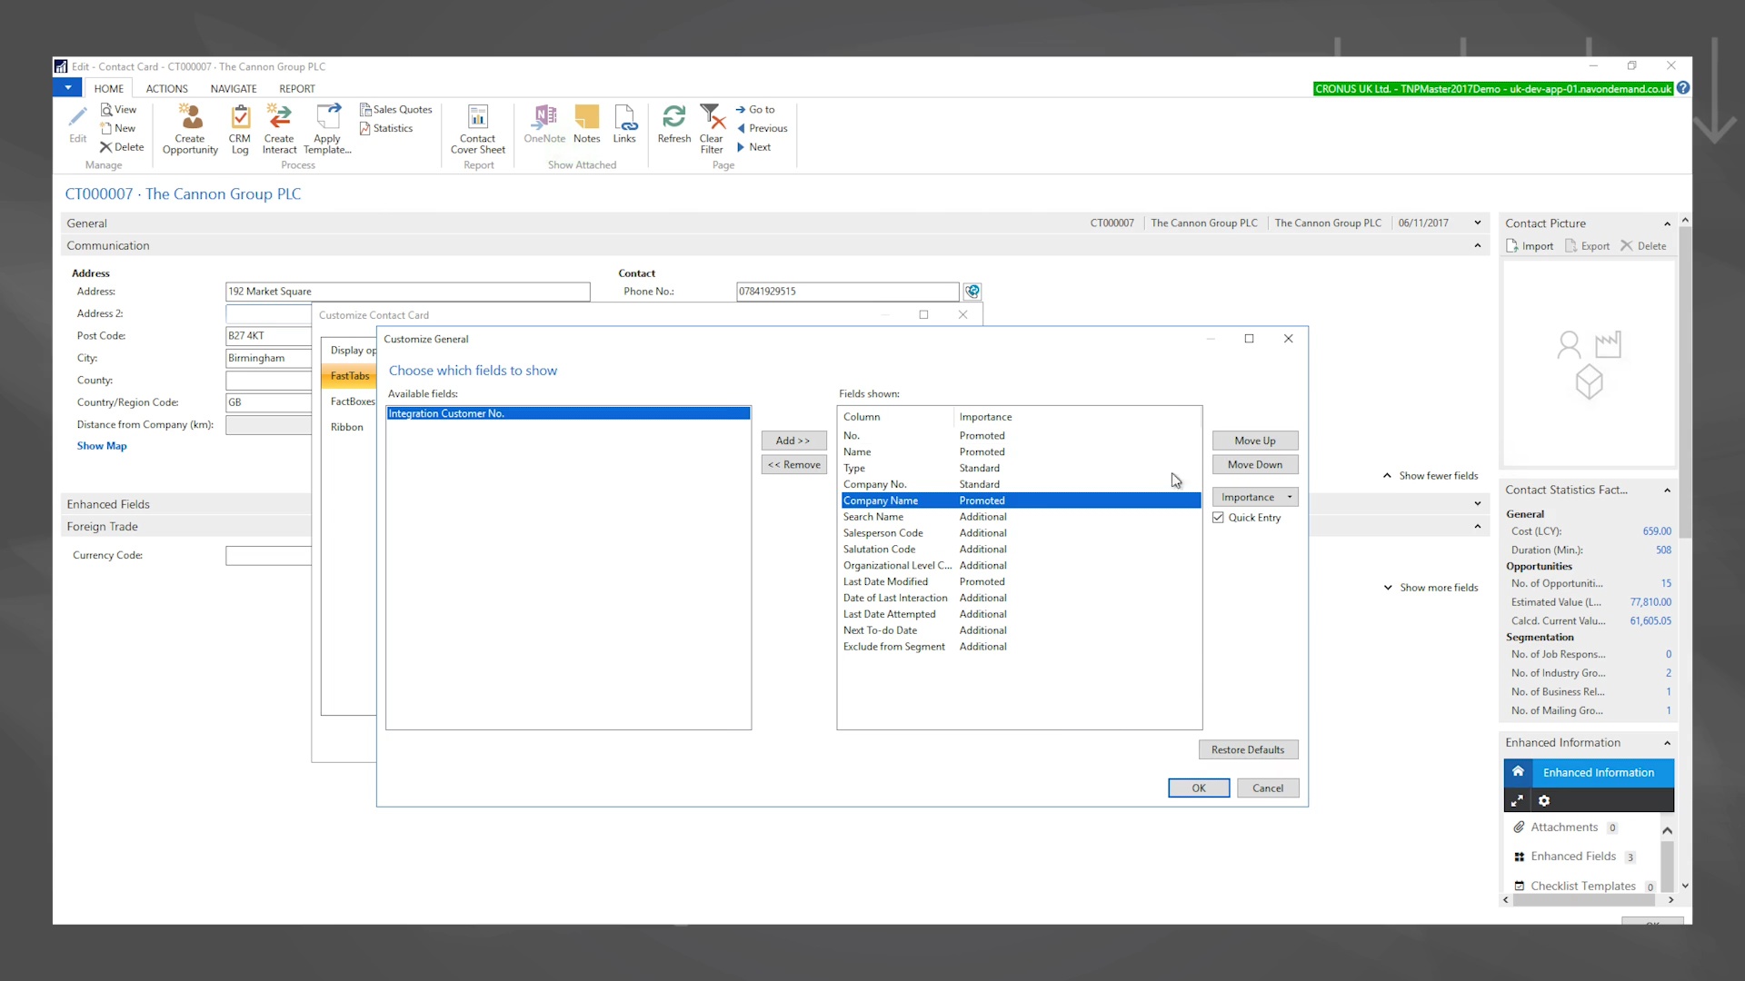Click Clear Filter
Viewport: 1745px width, 981px height.
pos(712,127)
